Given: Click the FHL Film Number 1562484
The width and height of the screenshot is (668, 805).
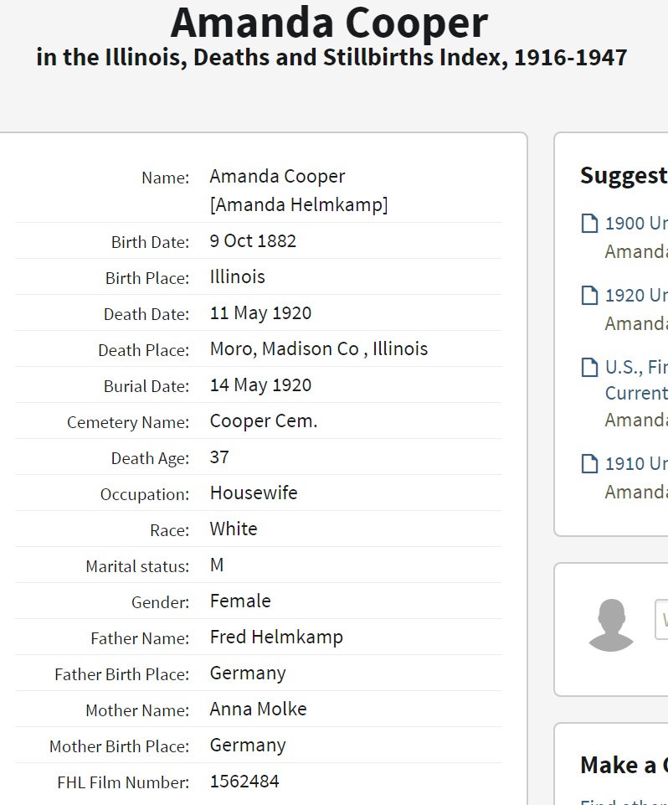Looking at the screenshot, I should tap(244, 782).
